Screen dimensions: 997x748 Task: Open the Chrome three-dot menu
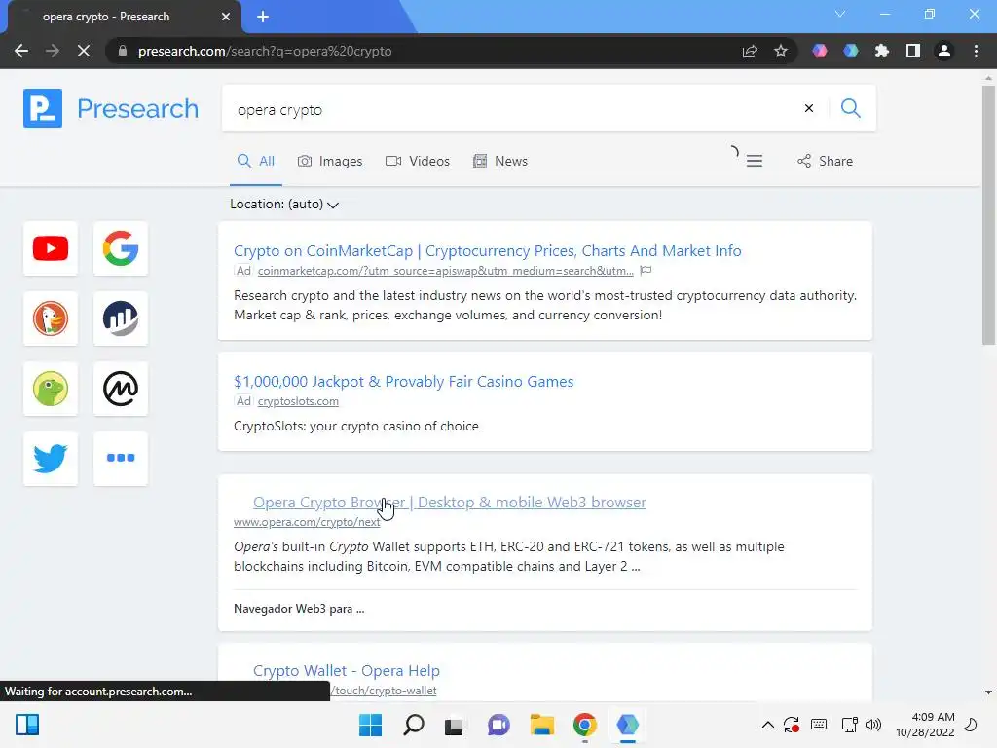(976, 51)
